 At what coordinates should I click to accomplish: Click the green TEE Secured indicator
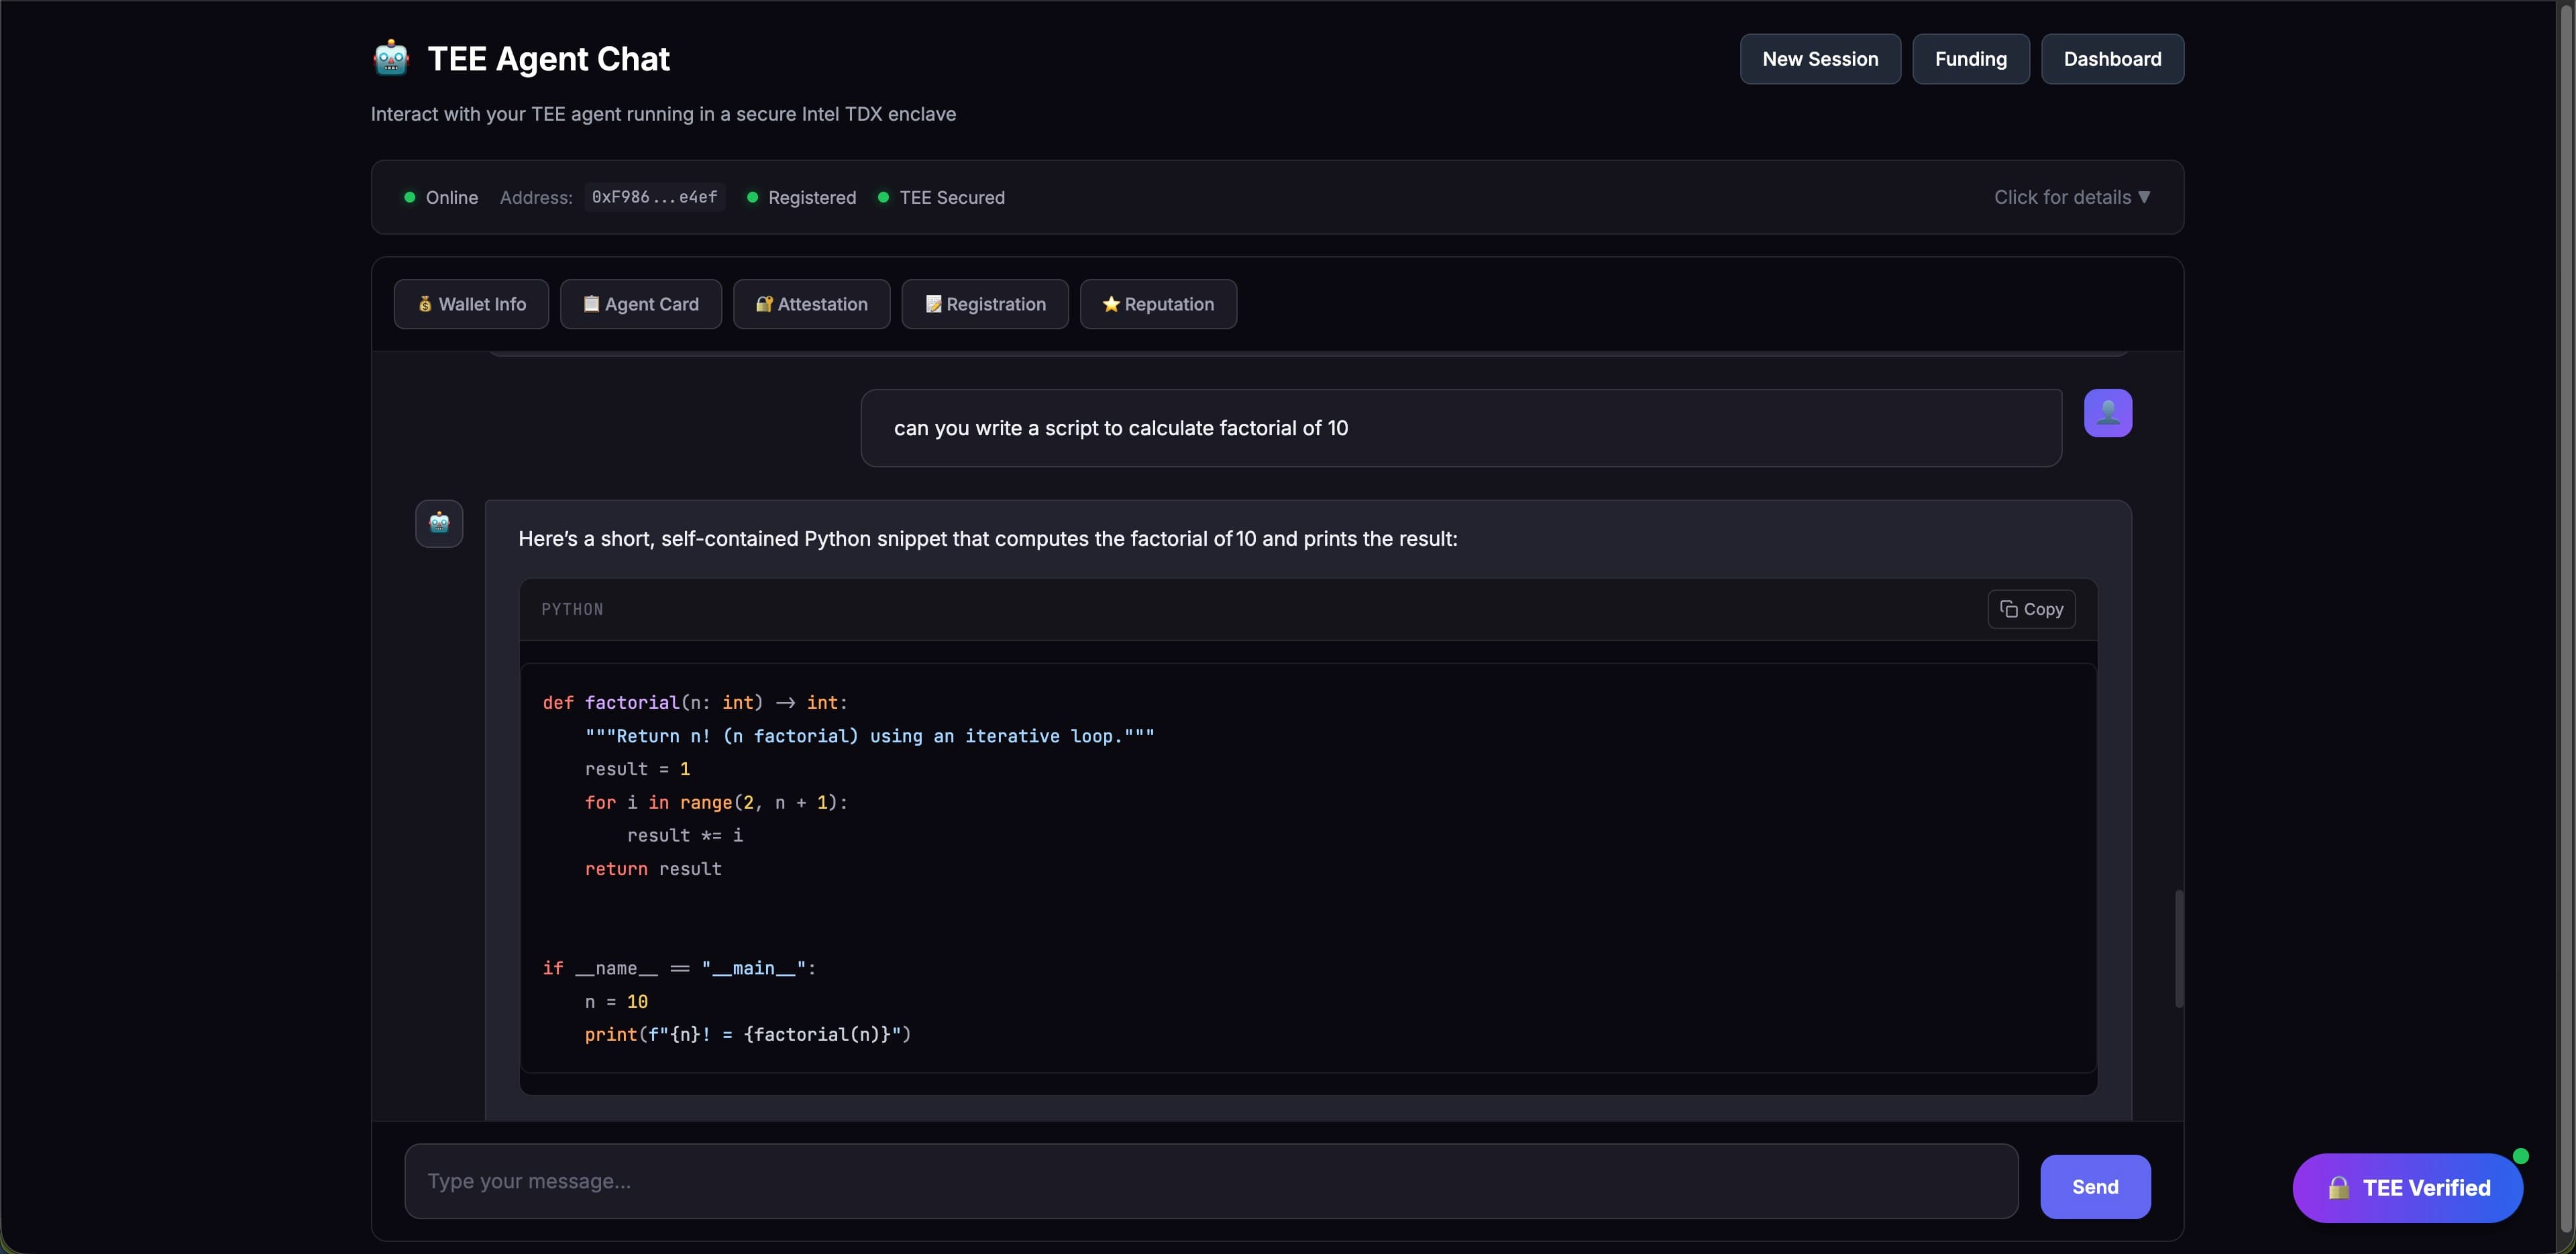(x=883, y=197)
